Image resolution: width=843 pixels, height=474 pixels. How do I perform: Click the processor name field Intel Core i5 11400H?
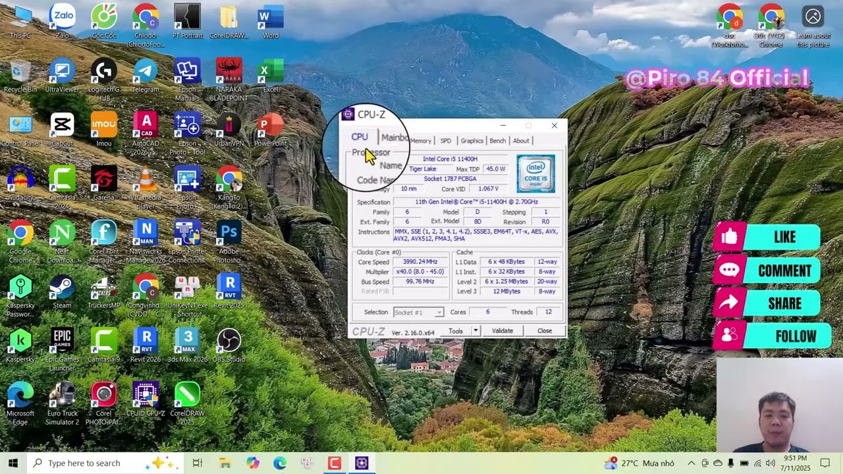[450, 159]
